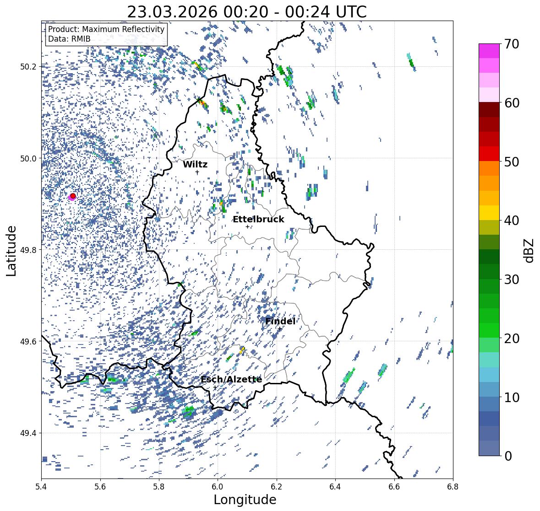The image size is (540, 511).
Task: Click the 5.6 longitude tick label
Action: pos(100,486)
